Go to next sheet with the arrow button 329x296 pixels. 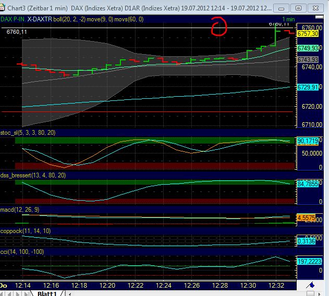click(x=18, y=294)
